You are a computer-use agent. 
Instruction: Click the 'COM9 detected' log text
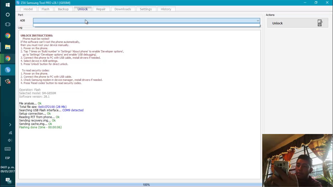[x=73, y=110]
